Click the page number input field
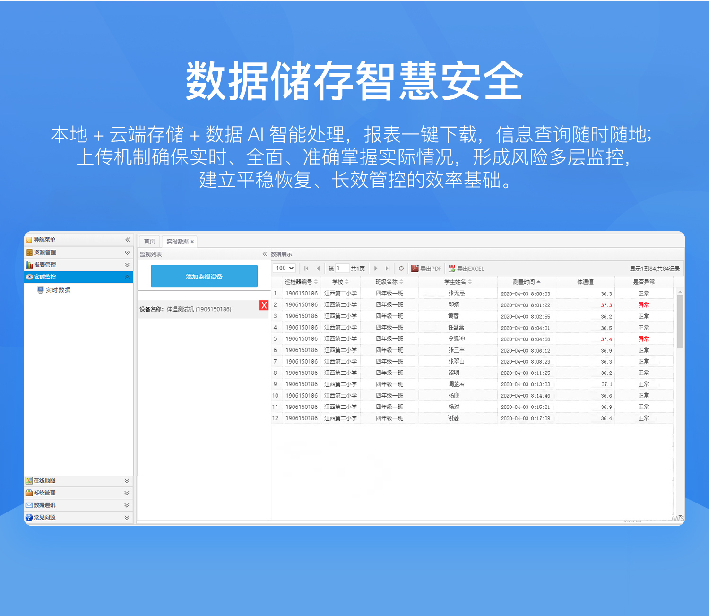 (342, 269)
